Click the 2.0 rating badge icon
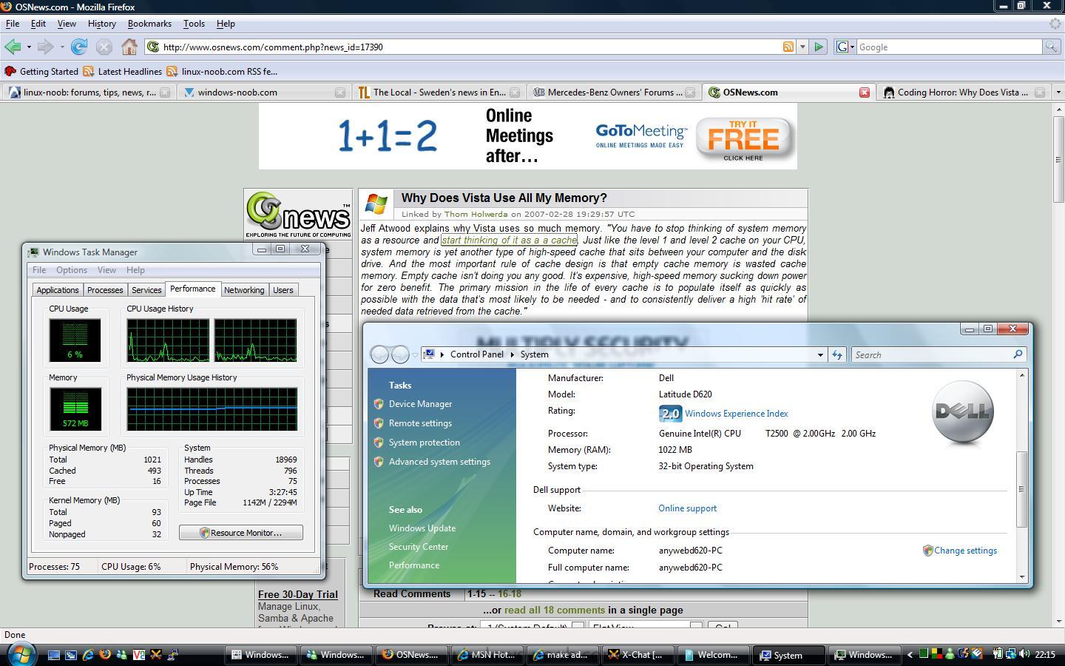 click(x=669, y=414)
